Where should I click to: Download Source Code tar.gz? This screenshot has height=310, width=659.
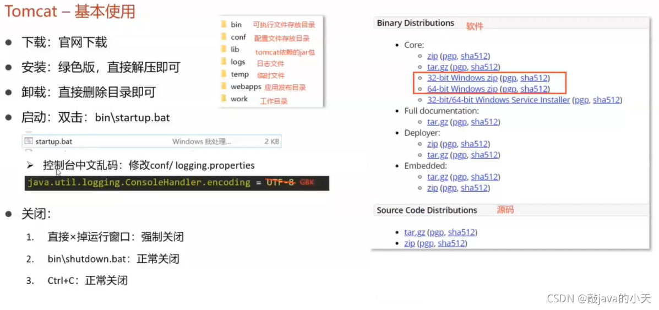[x=415, y=232]
